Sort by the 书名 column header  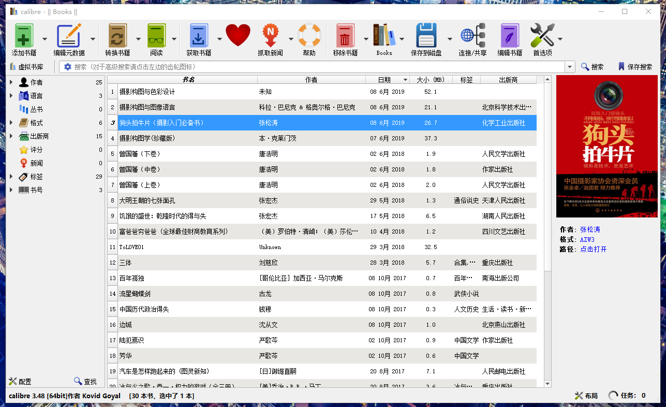[188, 80]
